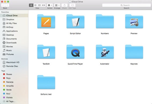Filter by the Violeta purple tag

pyautogui.click(x=14, y=97)
